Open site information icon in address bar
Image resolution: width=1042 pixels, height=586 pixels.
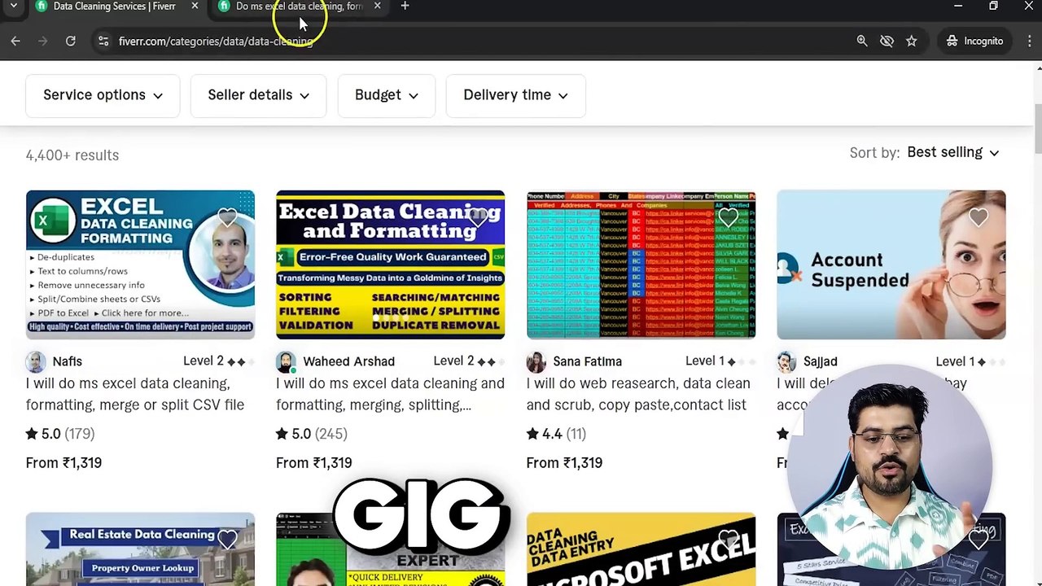pyautogui.click(x=103, y=41)
